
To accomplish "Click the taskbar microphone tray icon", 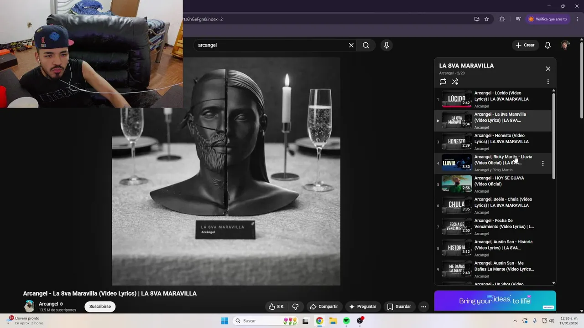I will click(535, 321).
